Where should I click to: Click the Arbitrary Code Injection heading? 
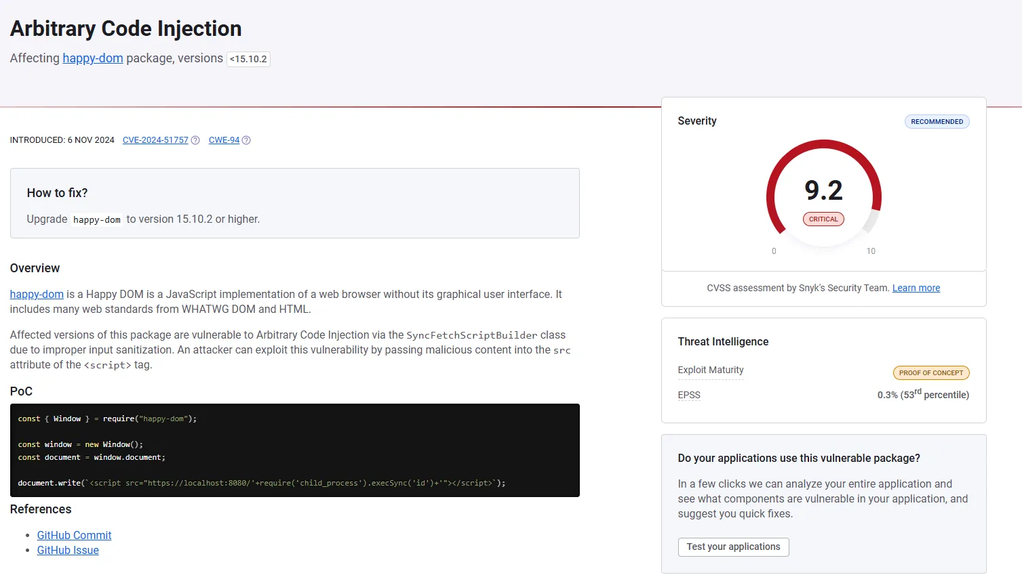click(x=125, y=28)
